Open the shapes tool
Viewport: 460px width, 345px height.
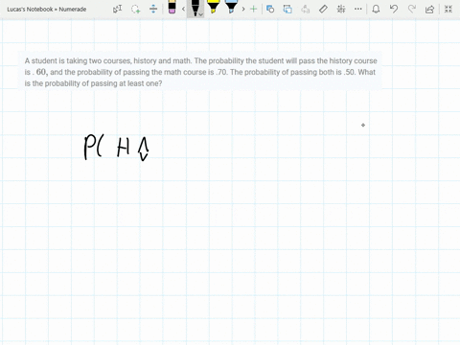tap(270, 9)
